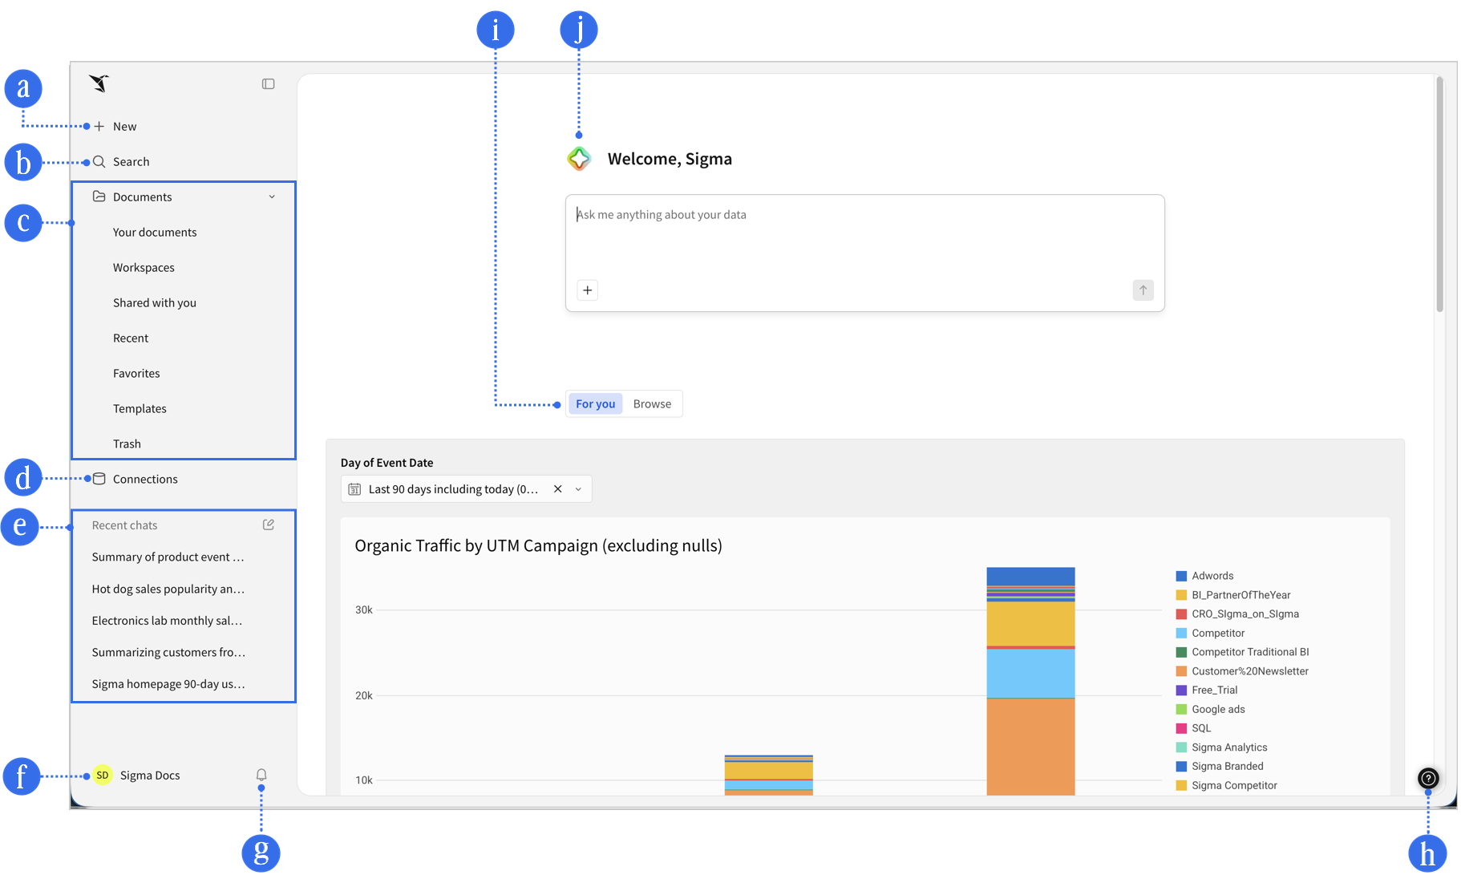Viewport: 1461px width, 875px height.
Task: Open Your documents
Action: tap(155, 233)
